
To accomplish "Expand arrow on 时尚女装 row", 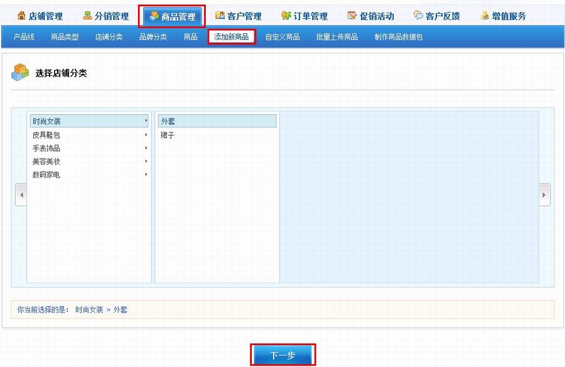I will click(x=146, y=120).
